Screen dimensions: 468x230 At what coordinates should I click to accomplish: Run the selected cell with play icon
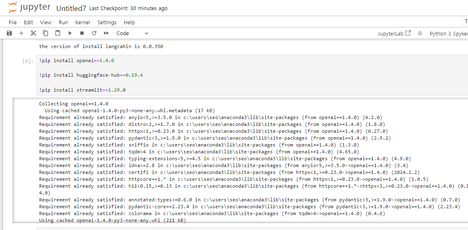[70, 33]
